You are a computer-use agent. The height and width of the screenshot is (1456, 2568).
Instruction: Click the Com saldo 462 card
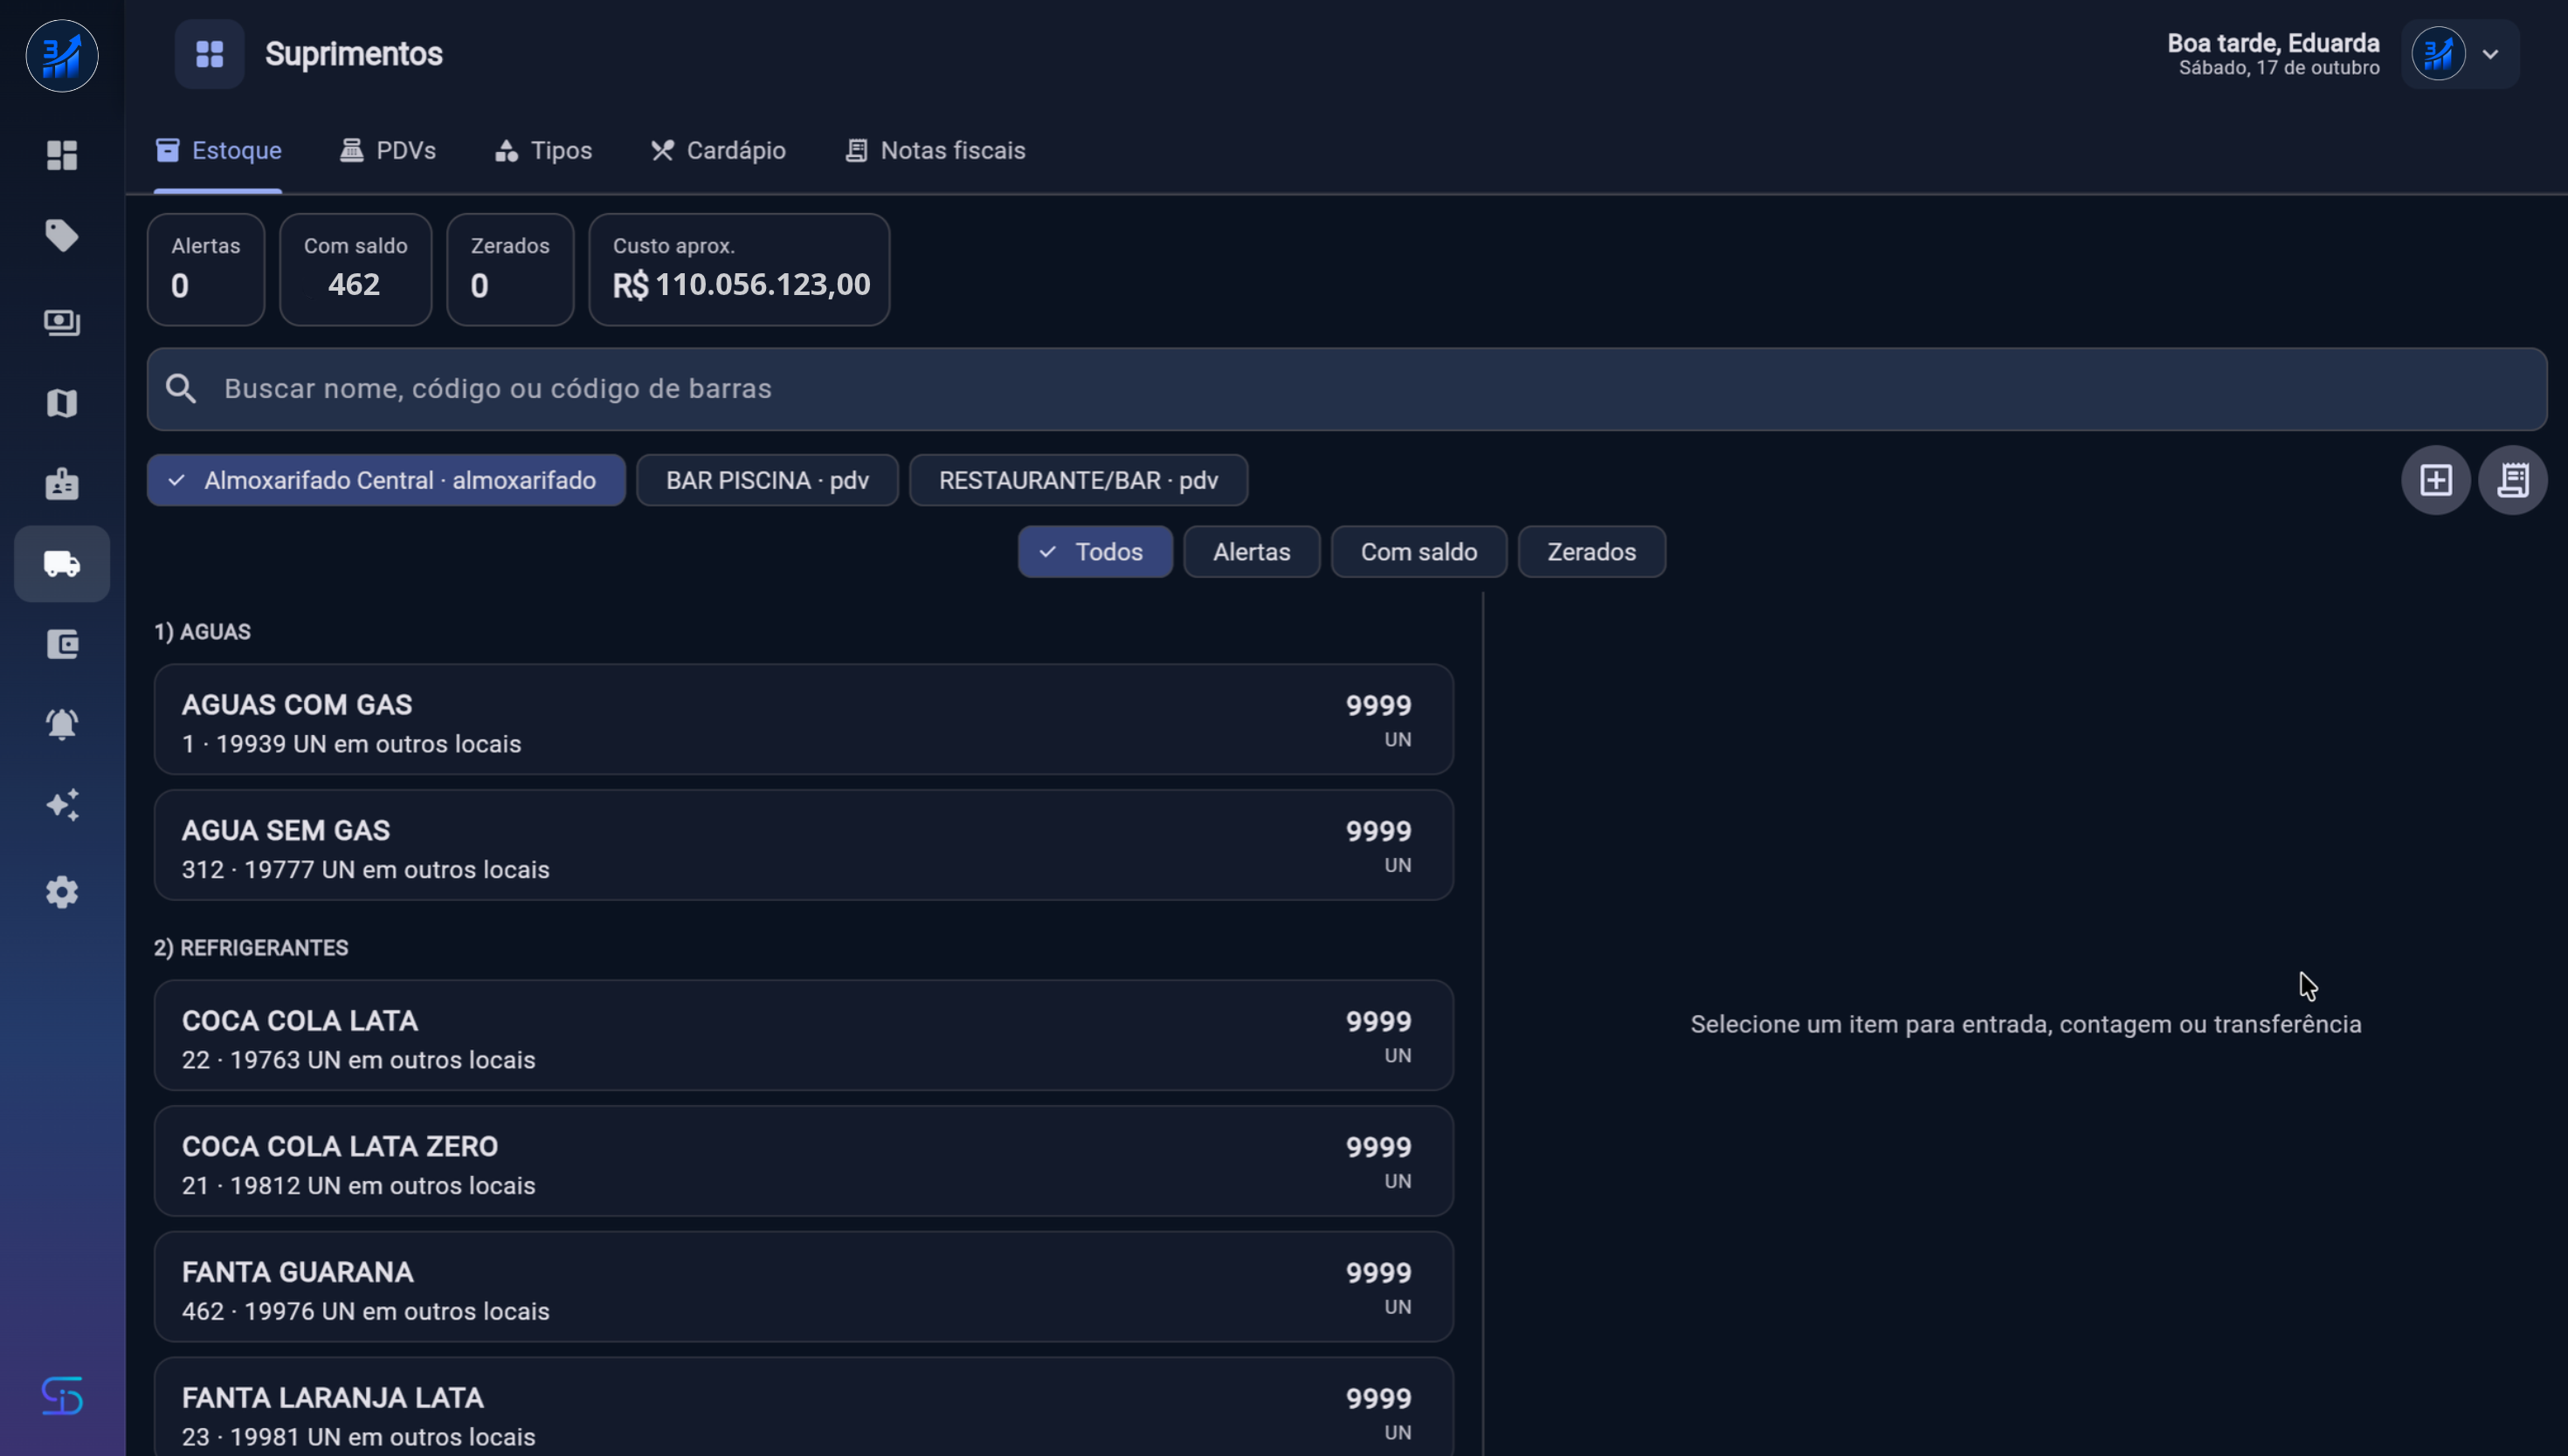356,270
